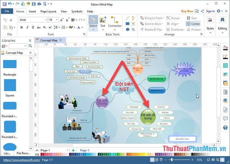Switch to the Page Layout tab

pyautogui.click(x=48, y=12)
